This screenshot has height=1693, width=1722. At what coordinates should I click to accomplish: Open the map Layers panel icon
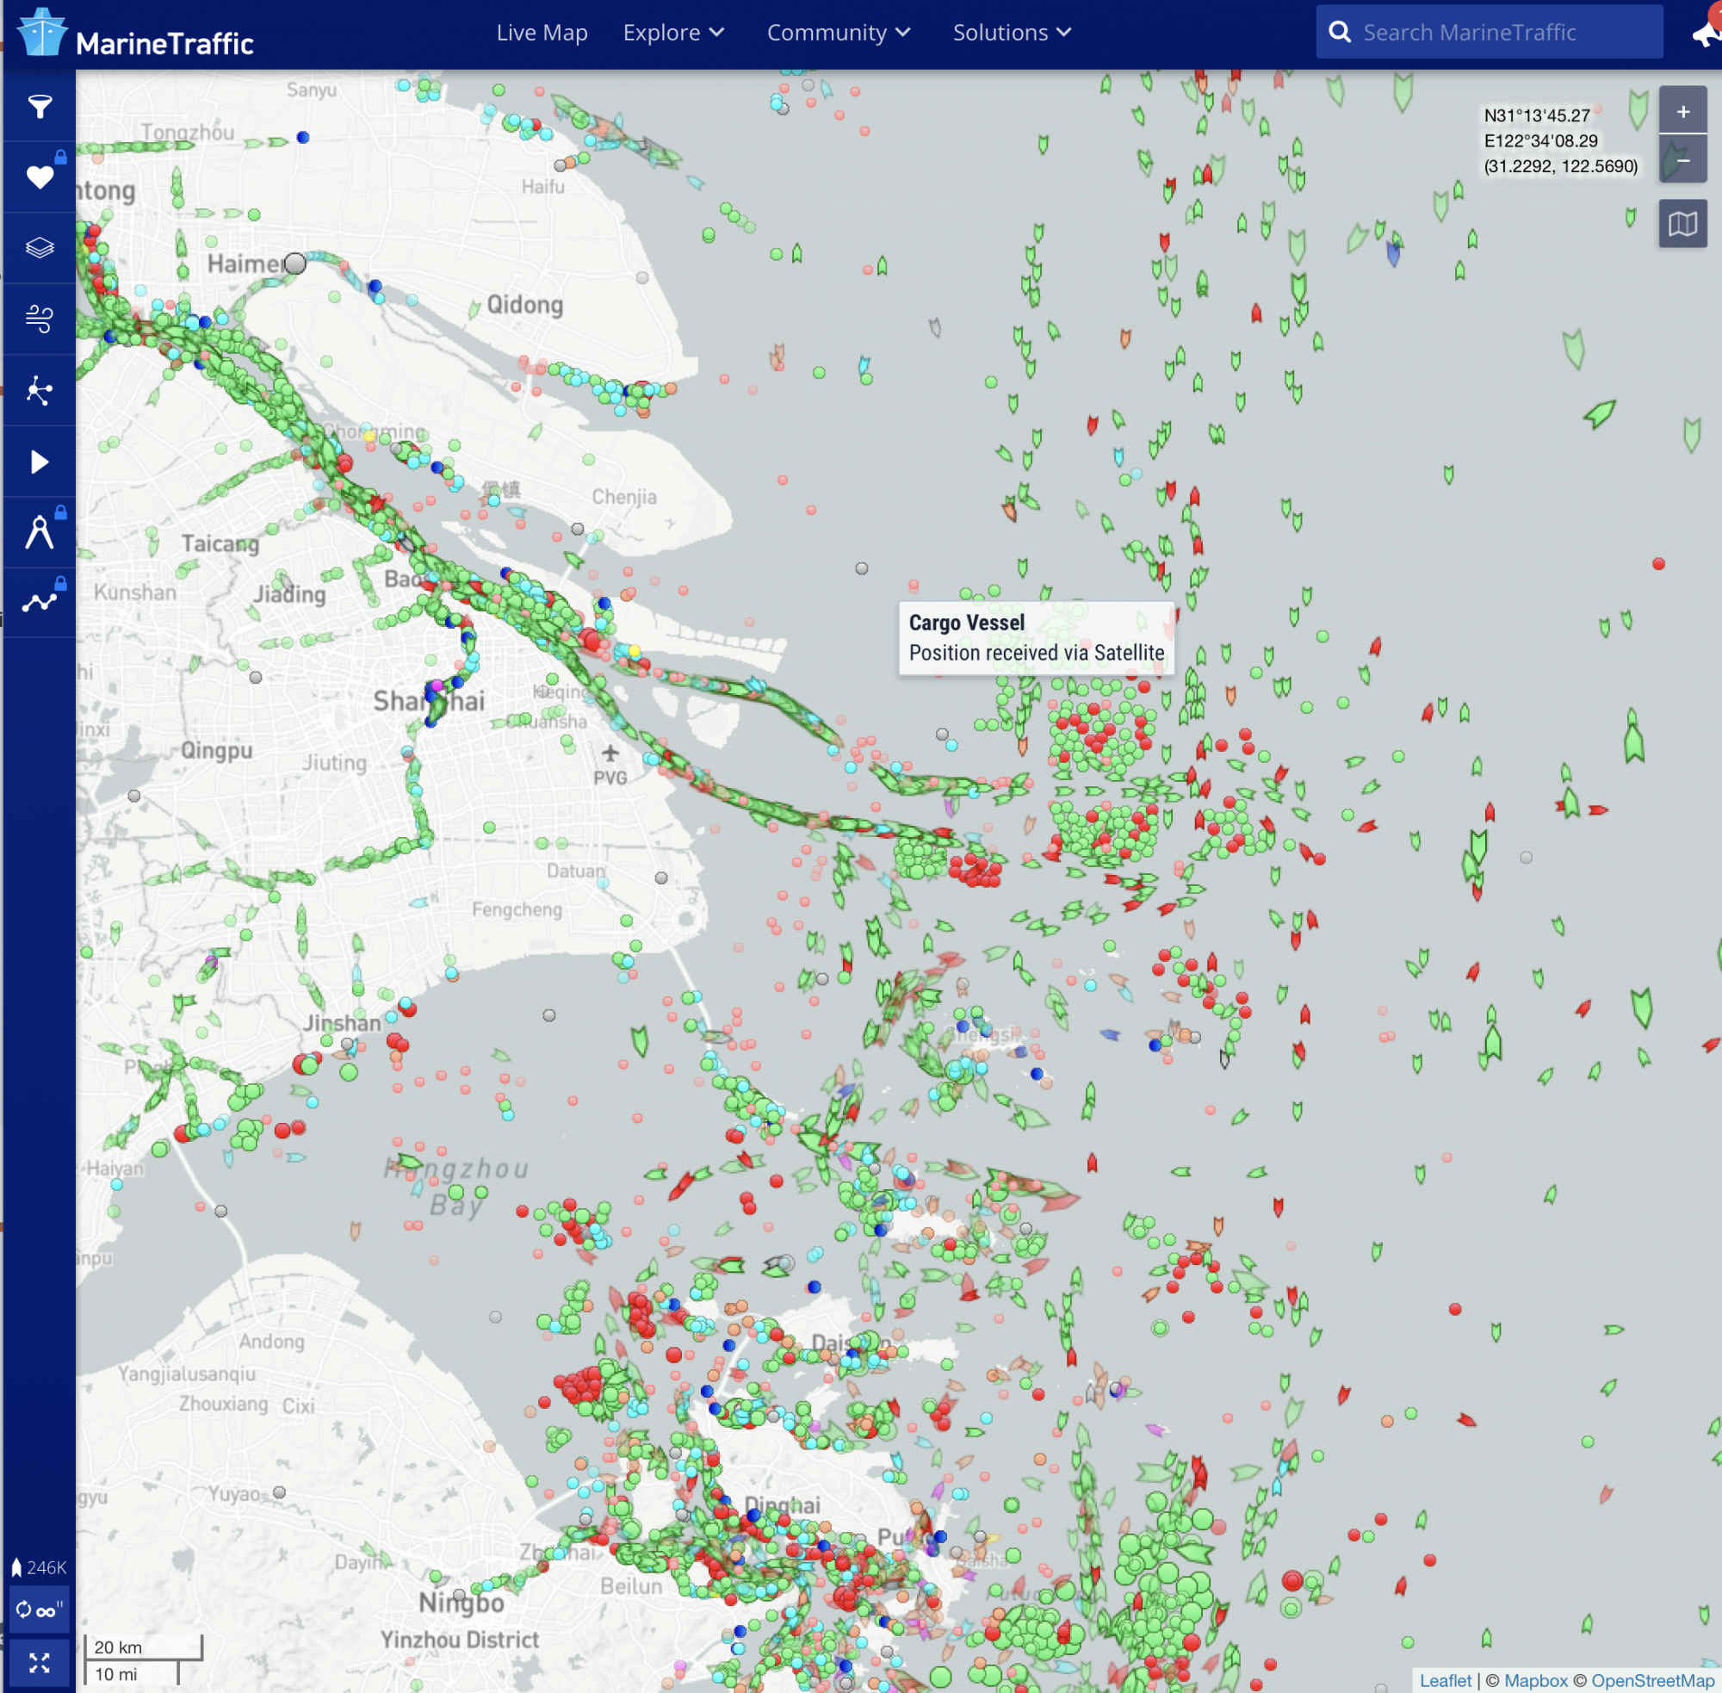click(39, 247)
